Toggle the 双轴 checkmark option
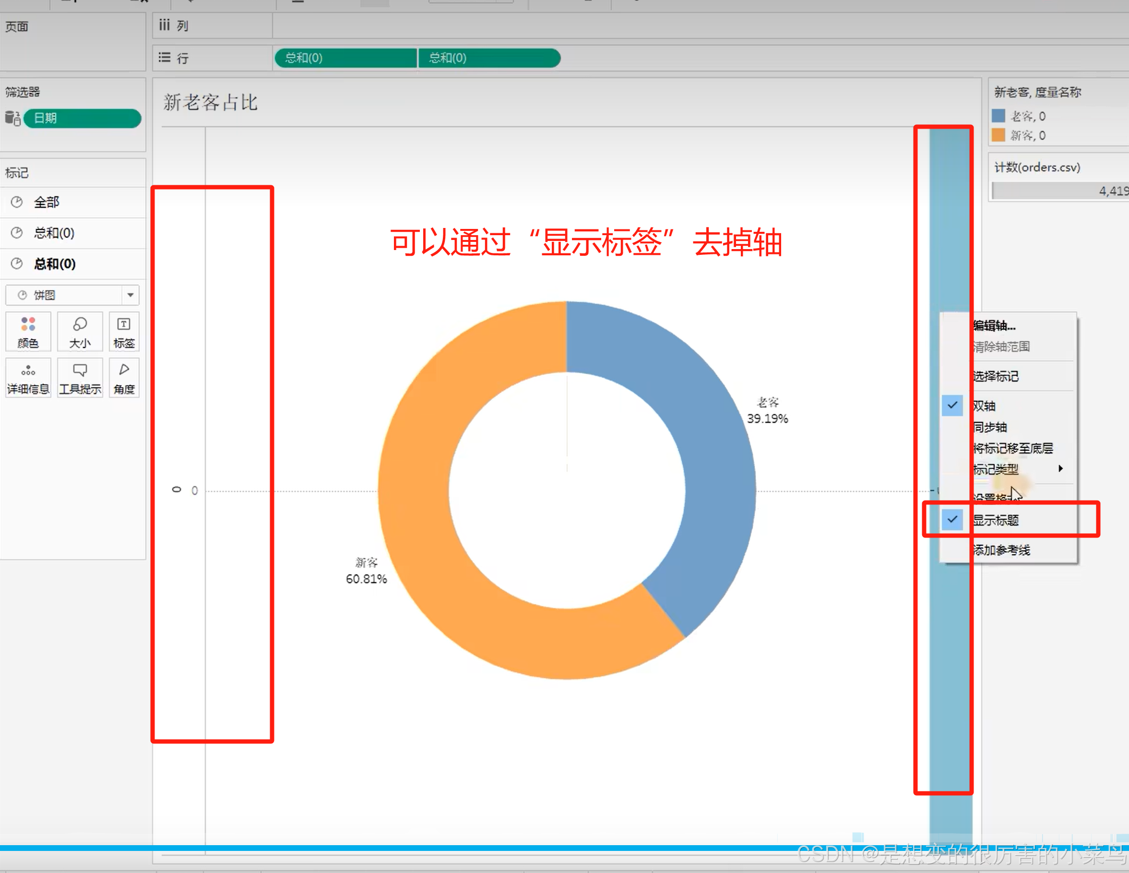Image resolution: width=1129 pixels, height=873 pixels. coord(984,406)
